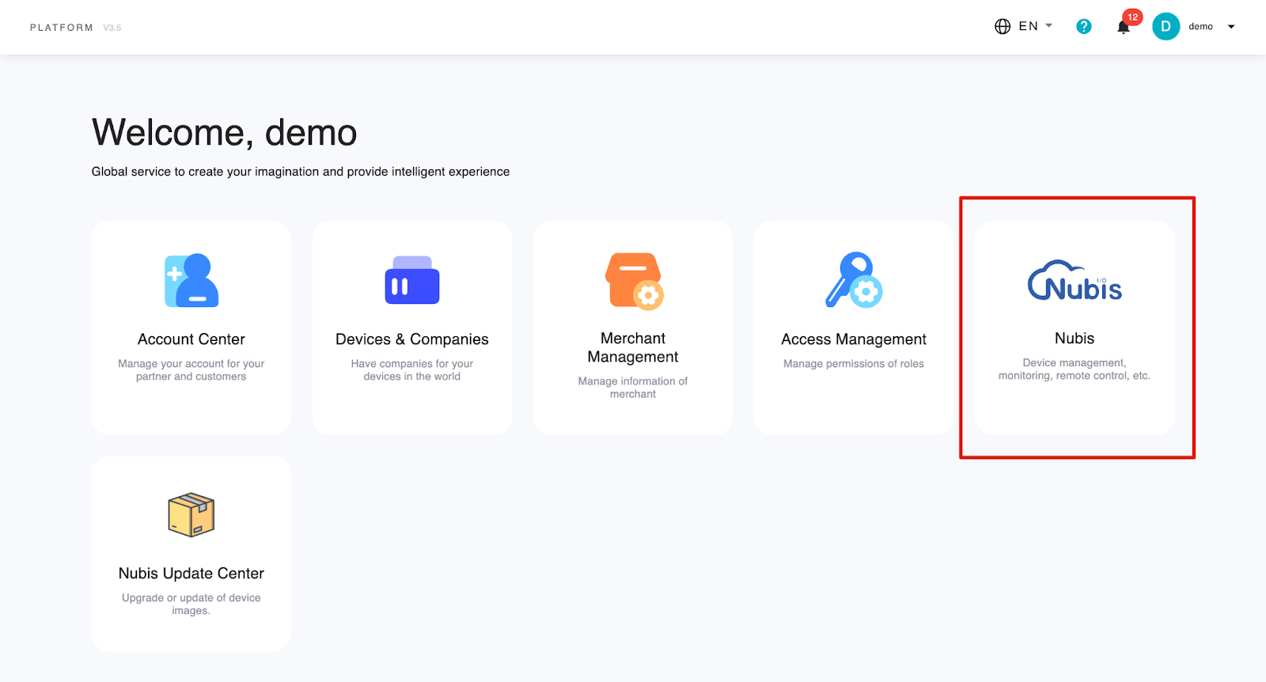Open the Account Center user icon
The image size is (1266, 682).
tap(191, 280)
